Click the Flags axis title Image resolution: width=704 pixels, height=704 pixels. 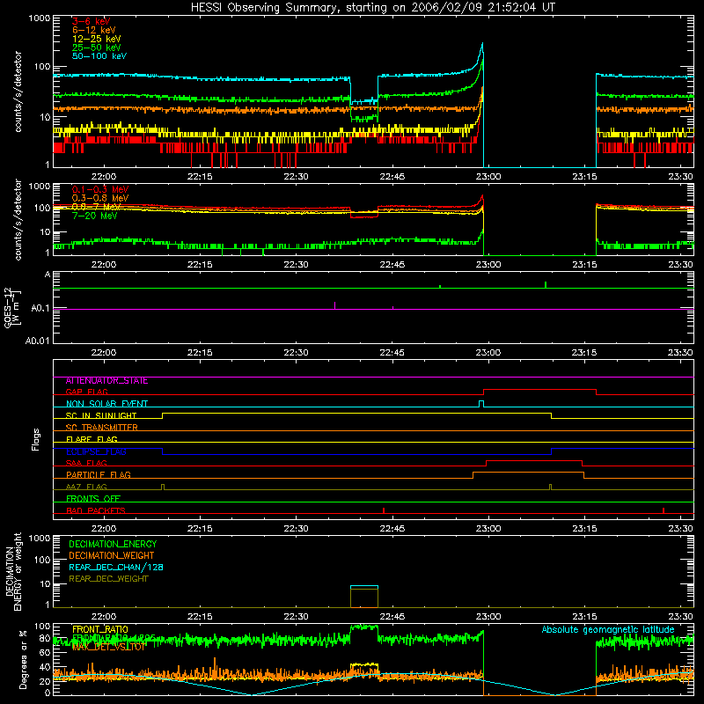coord(35,439)
